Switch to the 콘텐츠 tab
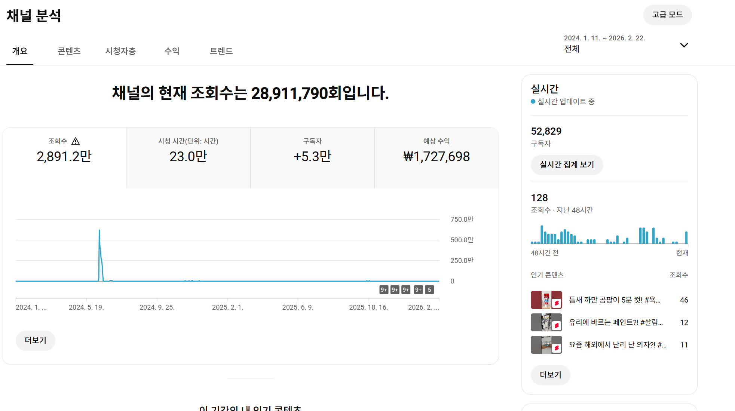 pyautogui.click(x=69, y=51)
